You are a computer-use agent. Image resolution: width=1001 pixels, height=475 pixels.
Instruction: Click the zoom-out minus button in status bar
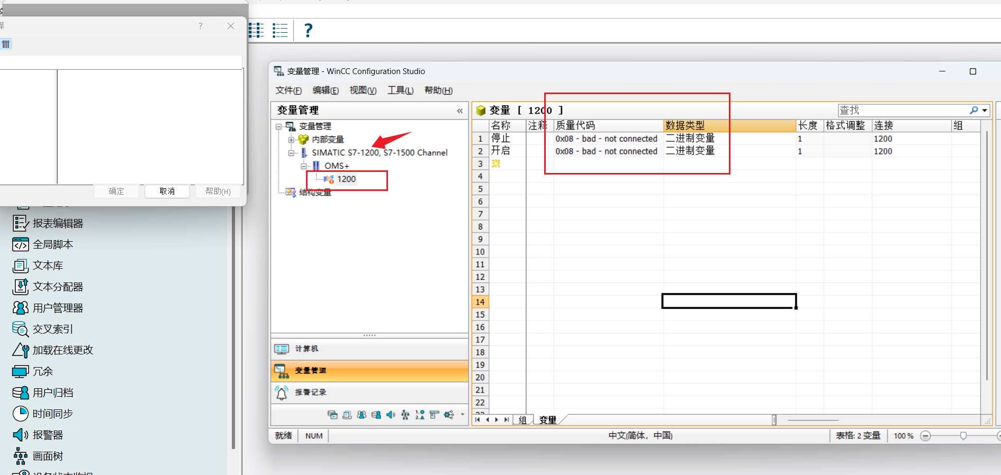pos(925,436)
